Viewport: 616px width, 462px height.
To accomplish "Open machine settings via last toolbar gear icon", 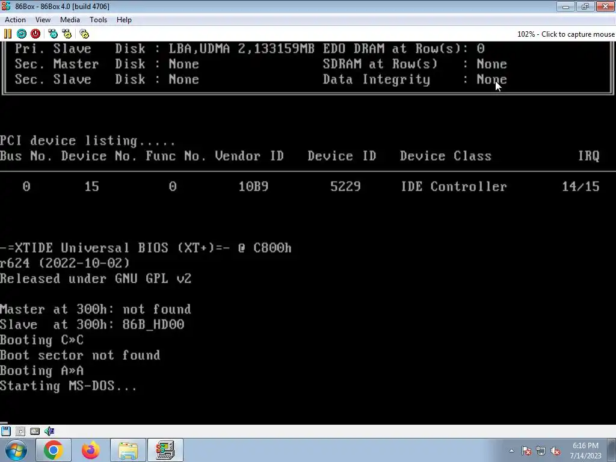I will 84,34.
